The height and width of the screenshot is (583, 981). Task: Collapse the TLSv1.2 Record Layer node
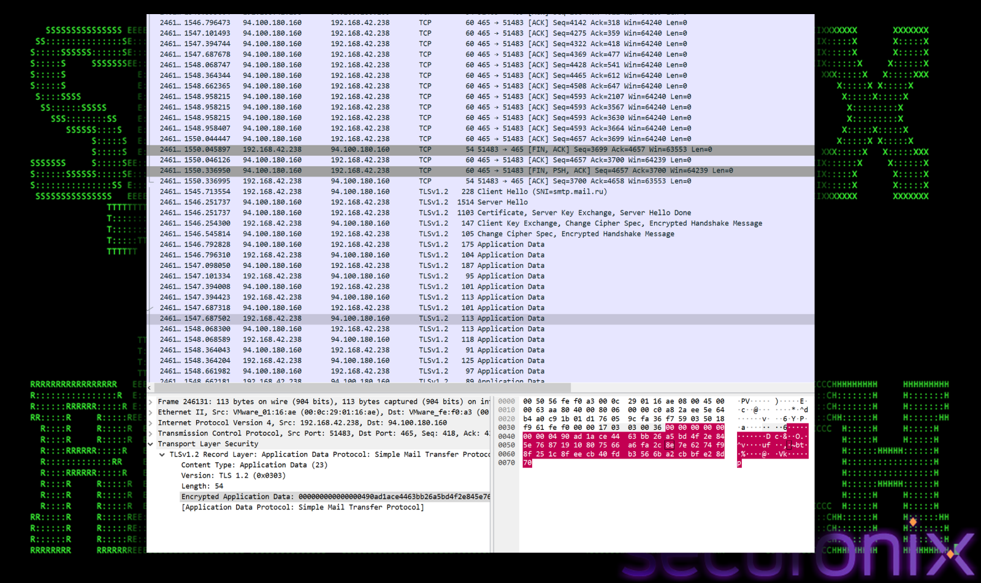(x=162, y=455)
